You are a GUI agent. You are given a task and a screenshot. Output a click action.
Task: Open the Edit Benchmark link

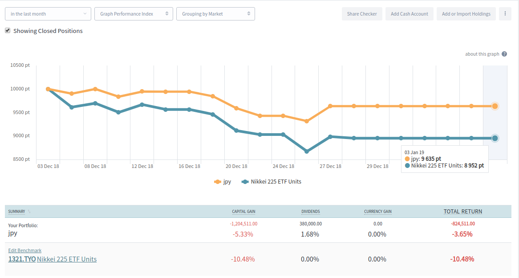tap(25, 250)
